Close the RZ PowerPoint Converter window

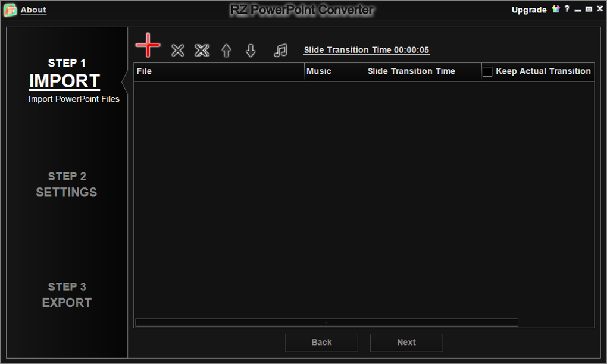click(600, 8)
